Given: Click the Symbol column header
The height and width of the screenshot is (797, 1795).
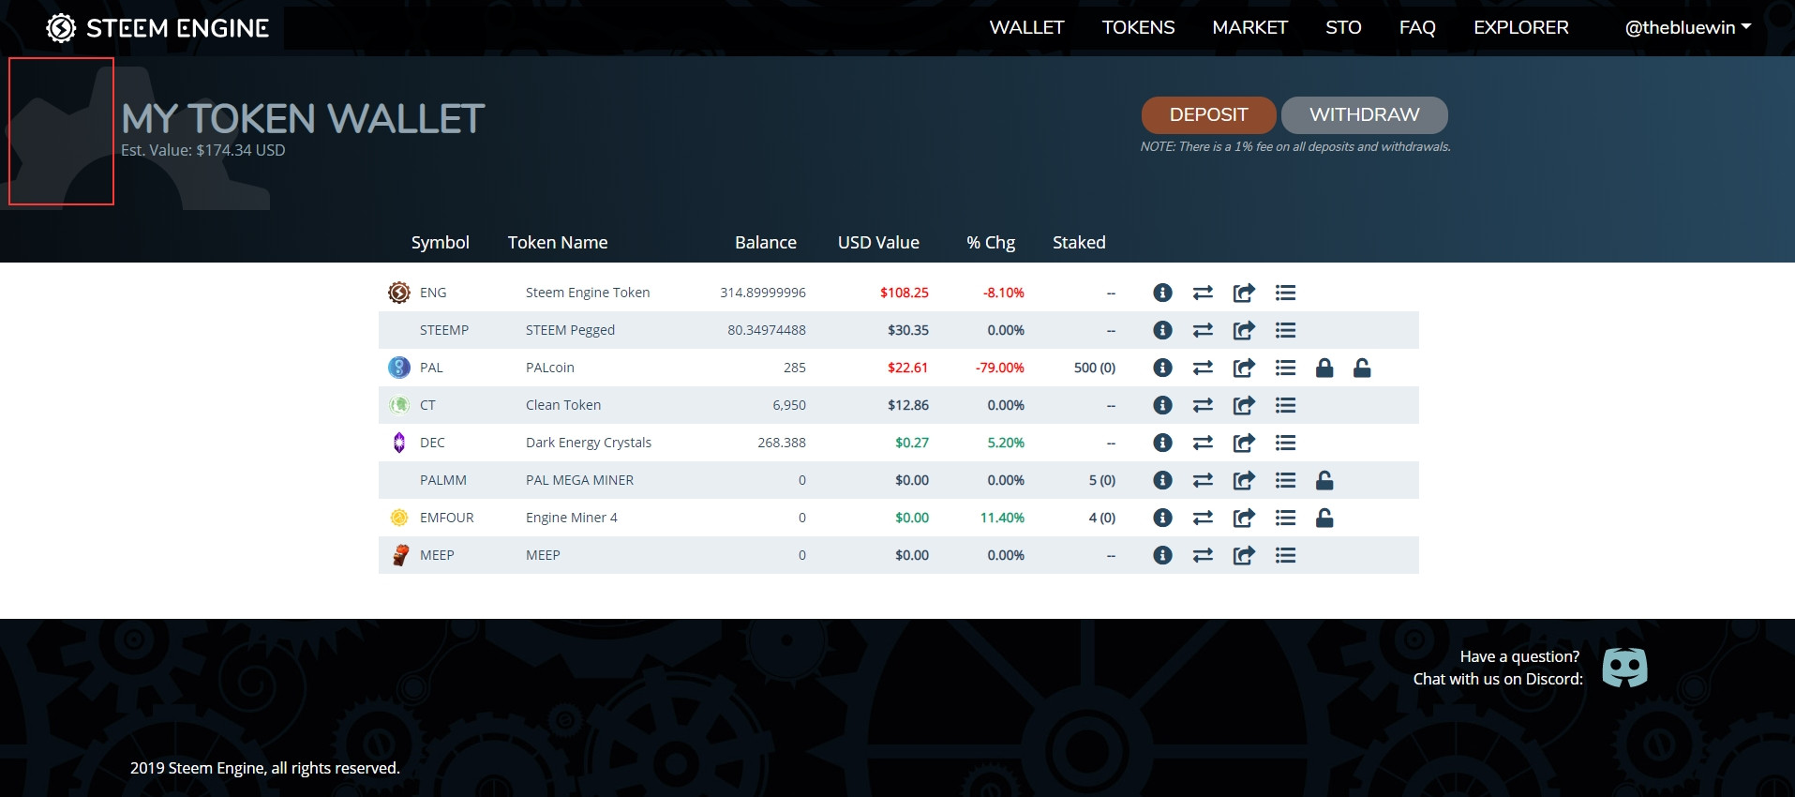Looking at the screenshot, I should click(441, 243).
